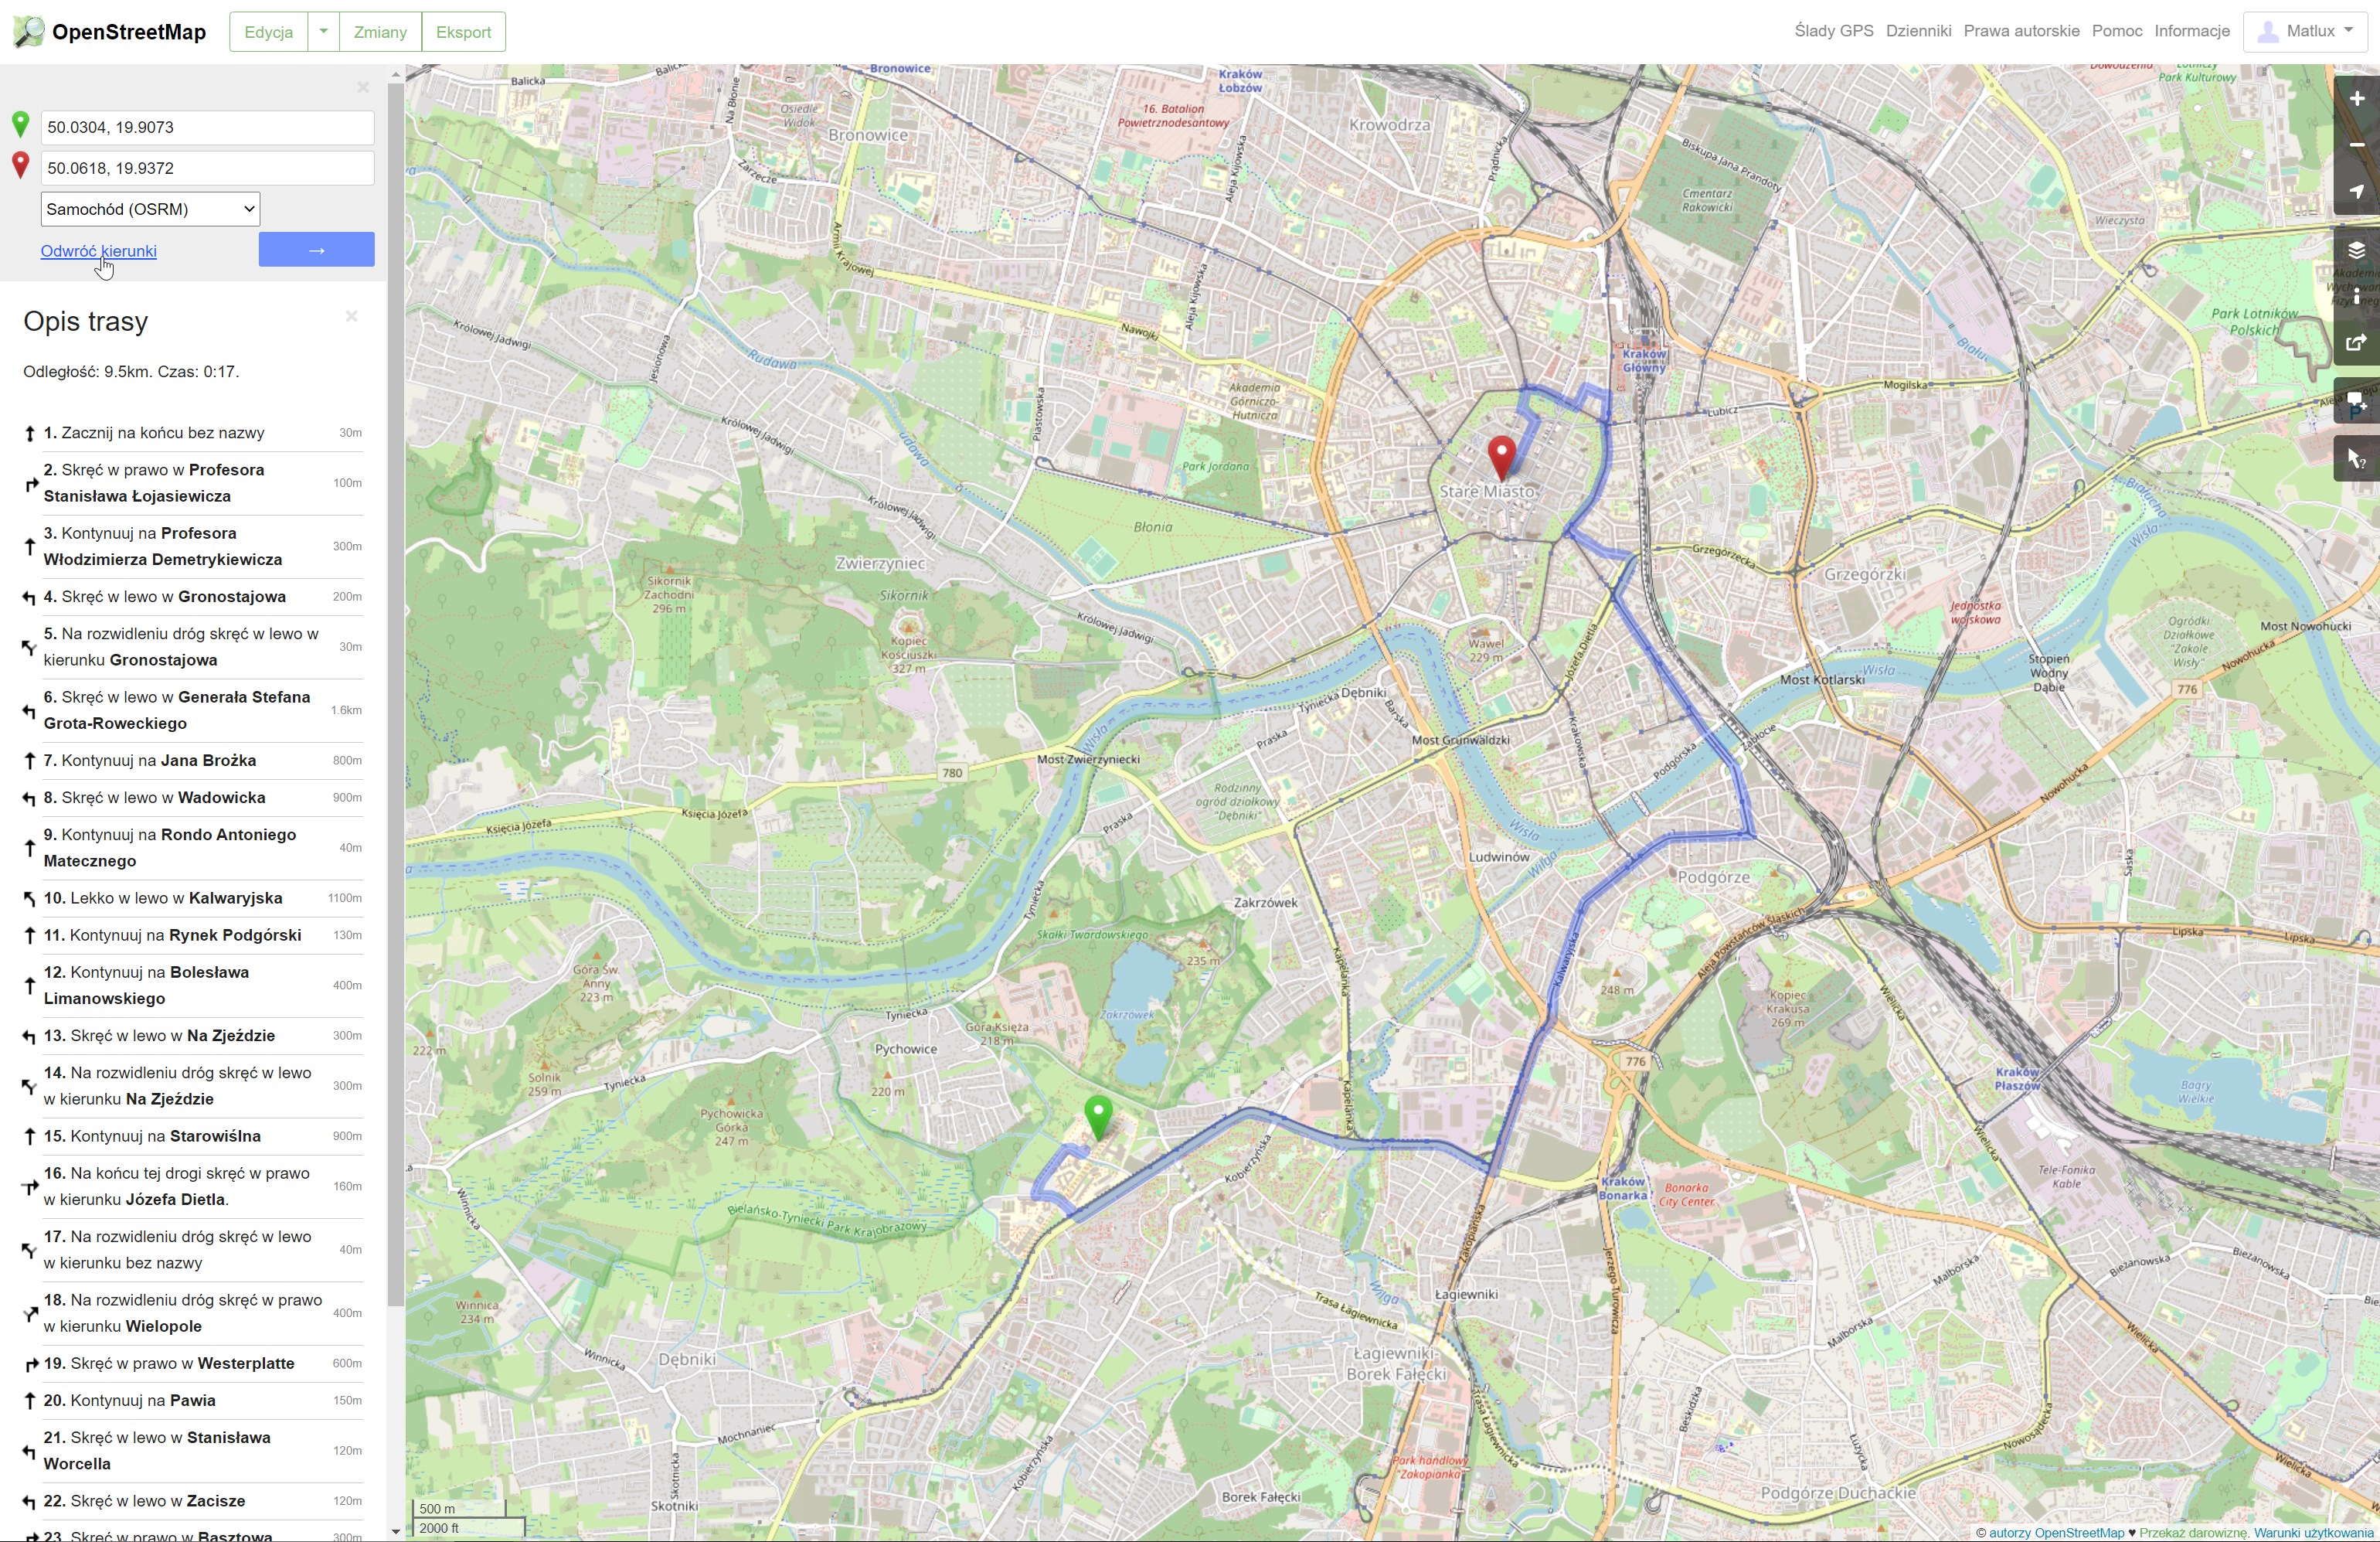Click the Przekaż darowiznę donate link
The height and width of the screenshot is (1542, 2380).
(2193, 1533)
